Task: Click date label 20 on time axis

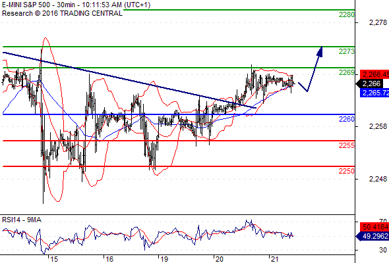Action: point(220,259)
